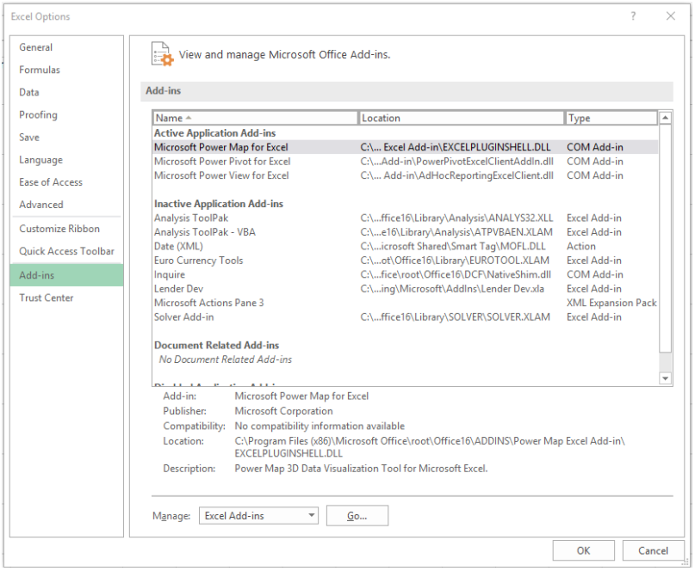This screenshot has height=571, width=695.
Task: Select the Analysis ToolPak add-in row
Action: tap(405, 218)
